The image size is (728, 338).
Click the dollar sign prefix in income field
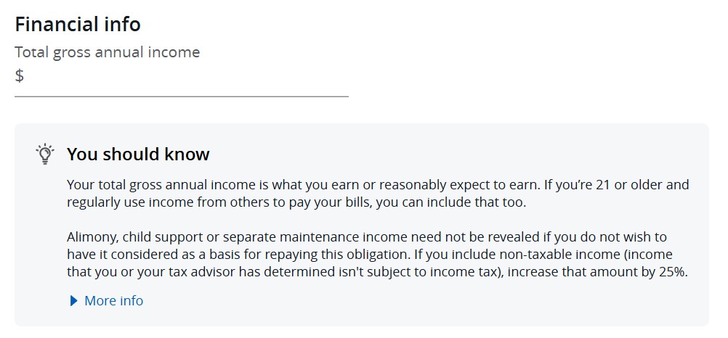click(x=19, y=75)
